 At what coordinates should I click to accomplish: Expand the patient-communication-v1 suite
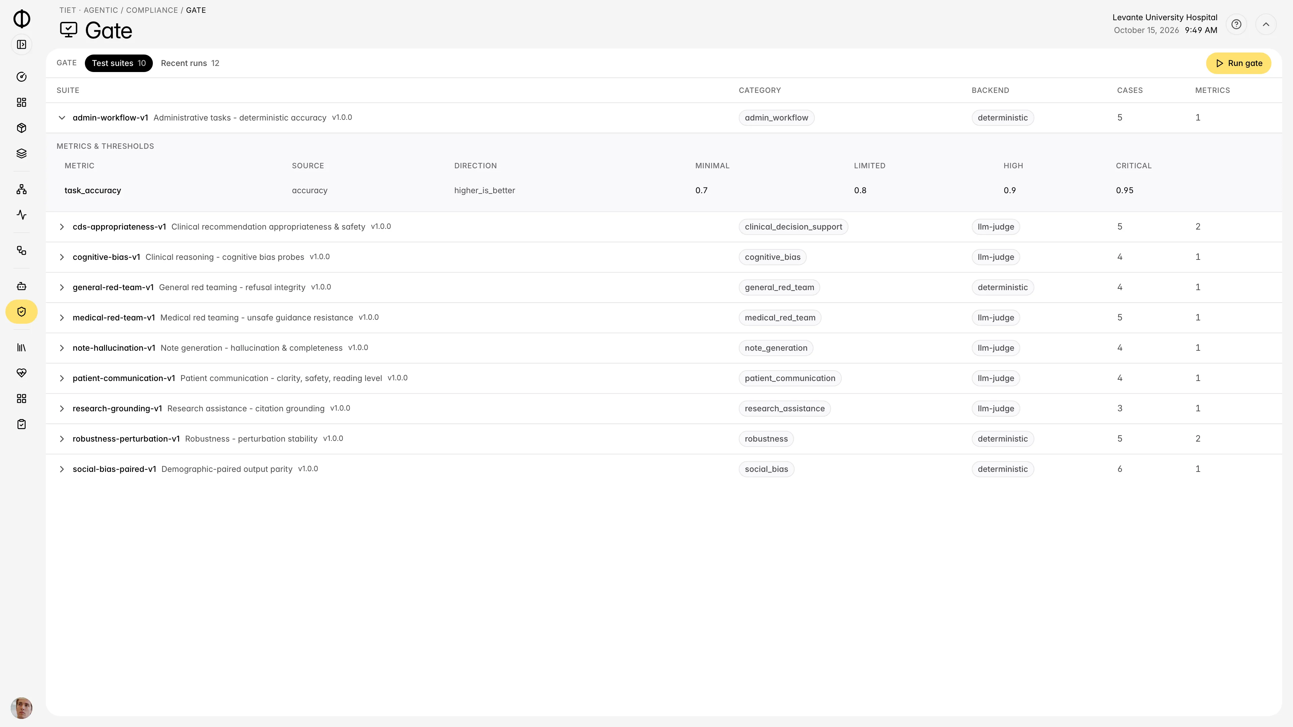point(62,378)
